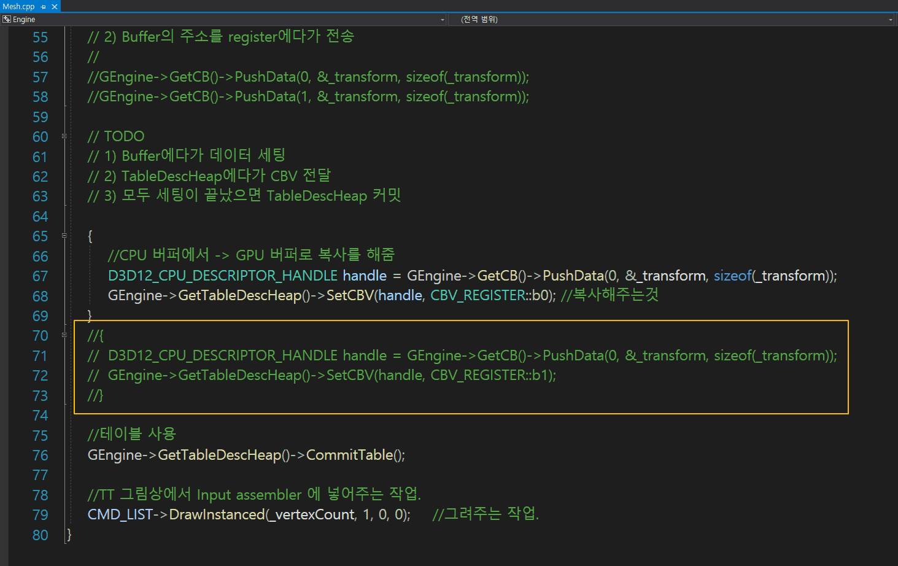
Task: Click the closing brace on line 80
Action: 69,535
